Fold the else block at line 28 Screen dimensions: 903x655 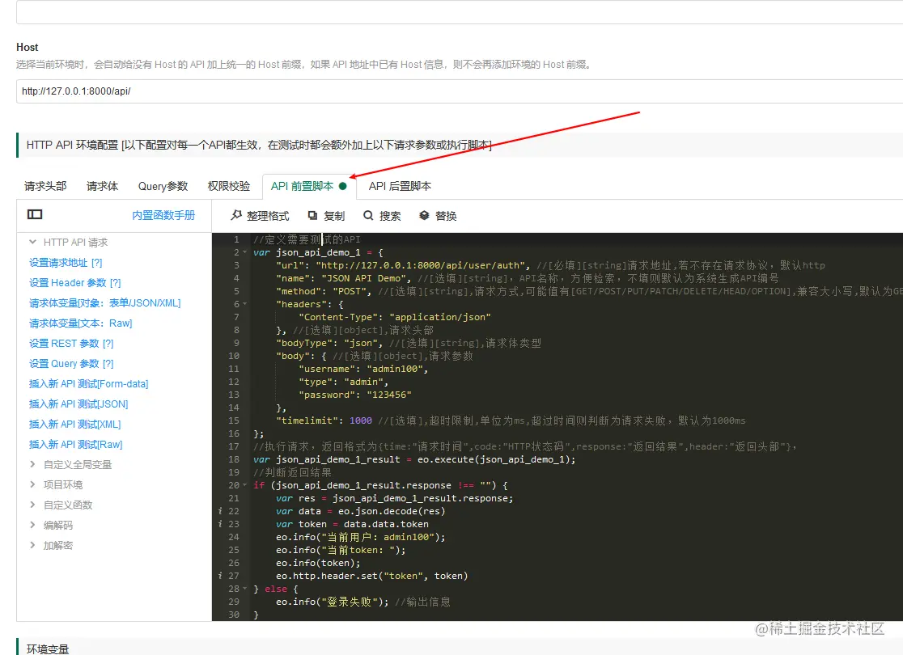(x=244, y=589)
